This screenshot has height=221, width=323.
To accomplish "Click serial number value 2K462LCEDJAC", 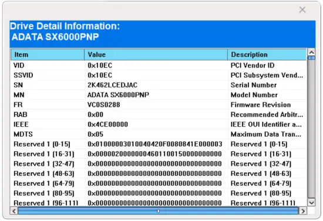I will click(113, 85).
